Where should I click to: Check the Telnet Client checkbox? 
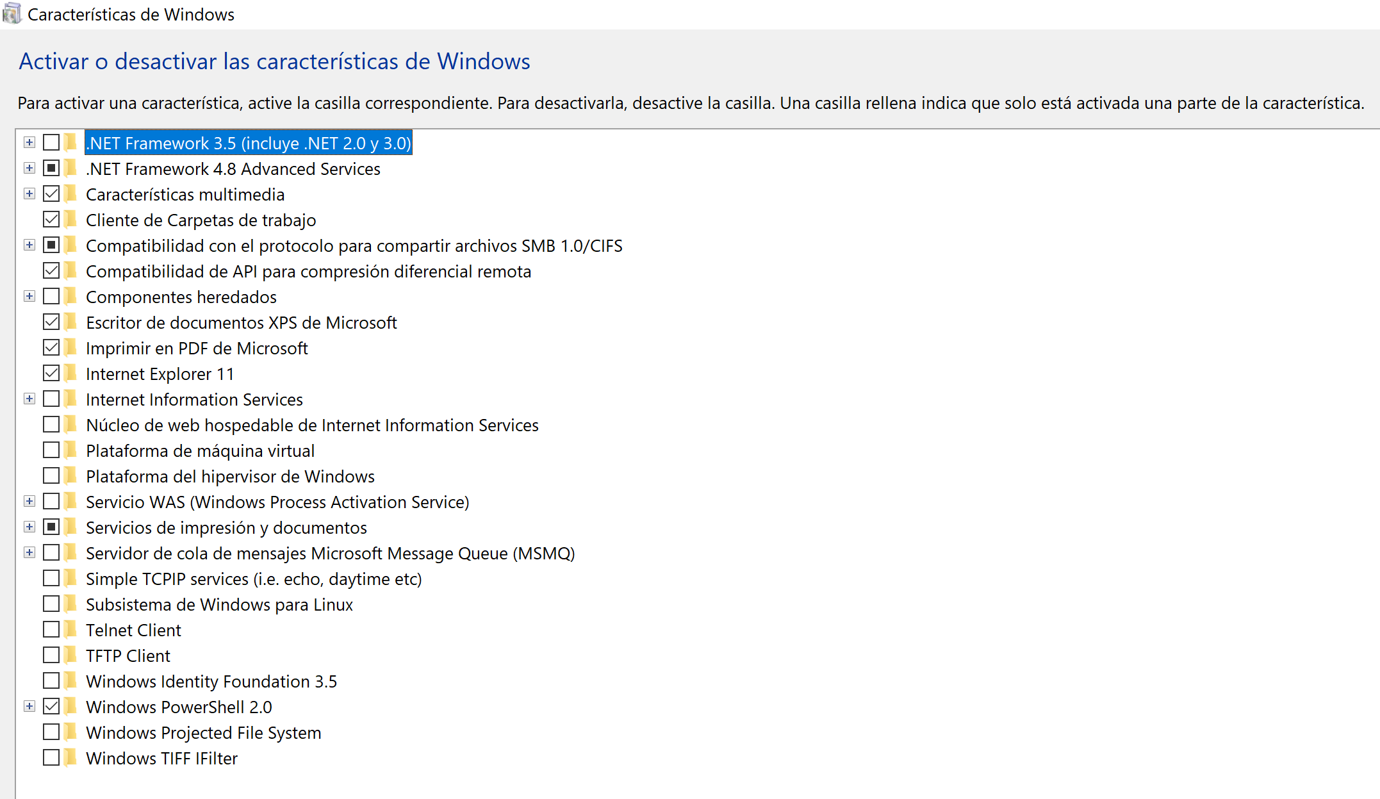(x=51, y=629)
